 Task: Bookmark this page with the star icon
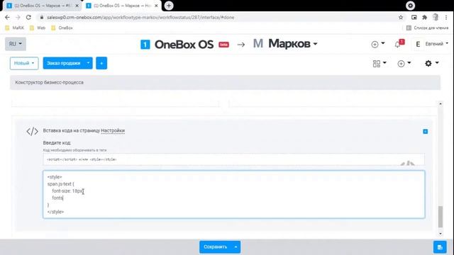pos(401,17)
